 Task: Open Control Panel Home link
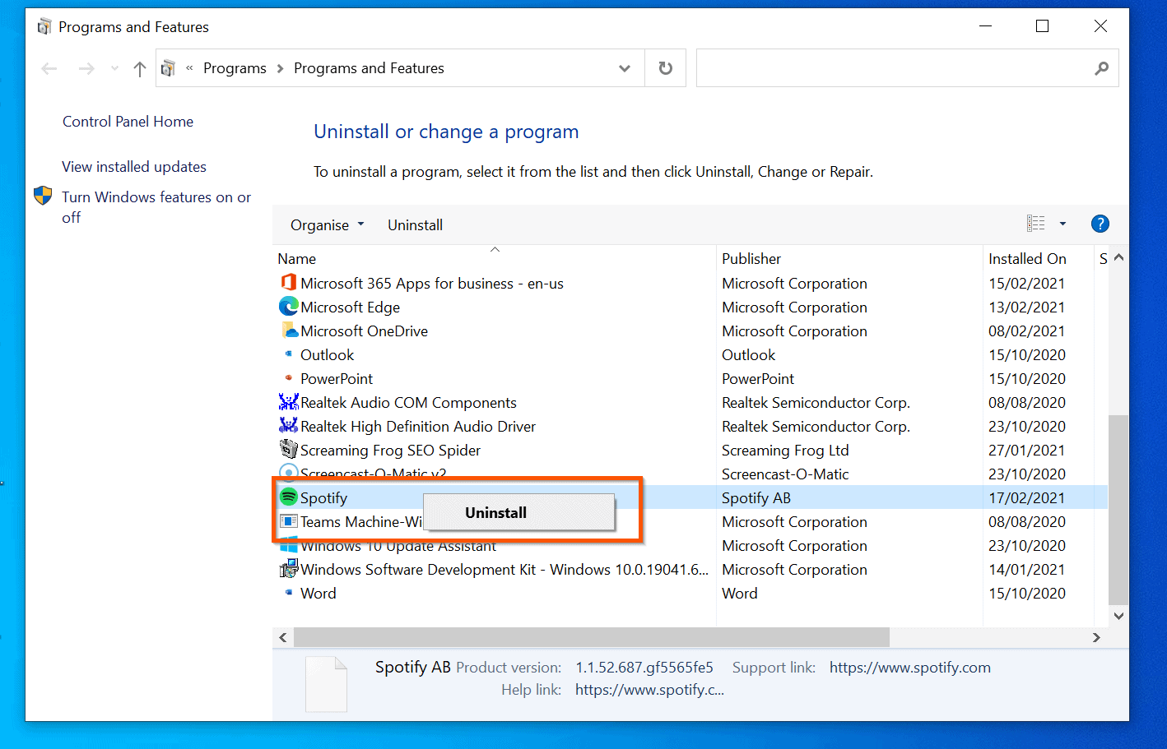[128, 122]
